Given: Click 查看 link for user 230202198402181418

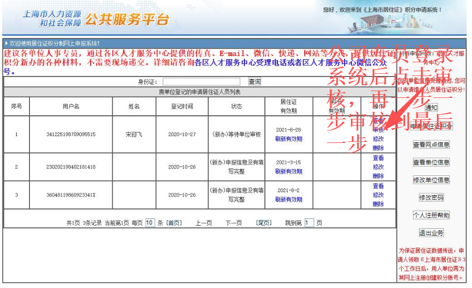Looking at the screenshot, I should point(378,158).
